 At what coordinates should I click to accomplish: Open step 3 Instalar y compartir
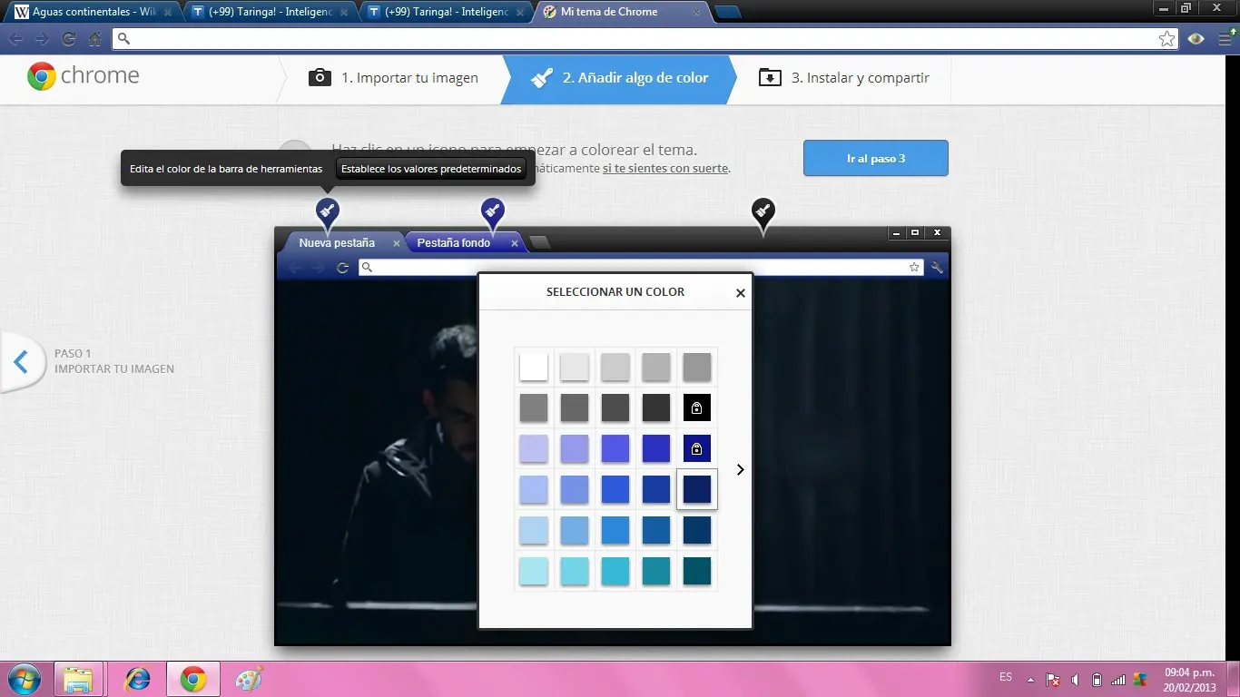843,78
